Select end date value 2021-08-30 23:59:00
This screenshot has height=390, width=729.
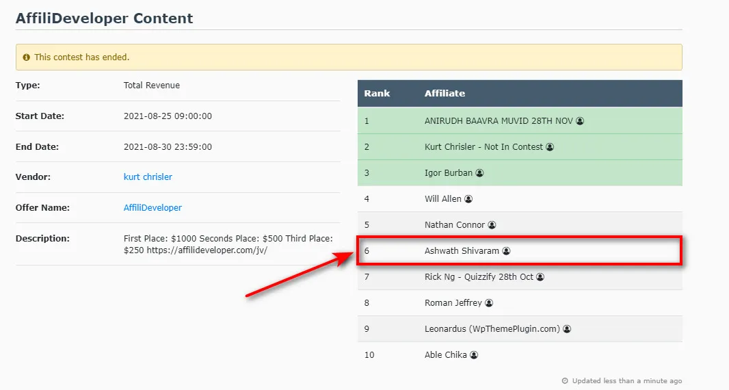click(x=168, y=146)
